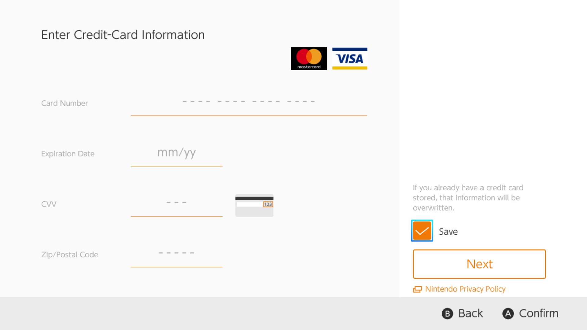Click the A Confirm button icon
This screenshot has height=330, width=587.
[508, 313]
